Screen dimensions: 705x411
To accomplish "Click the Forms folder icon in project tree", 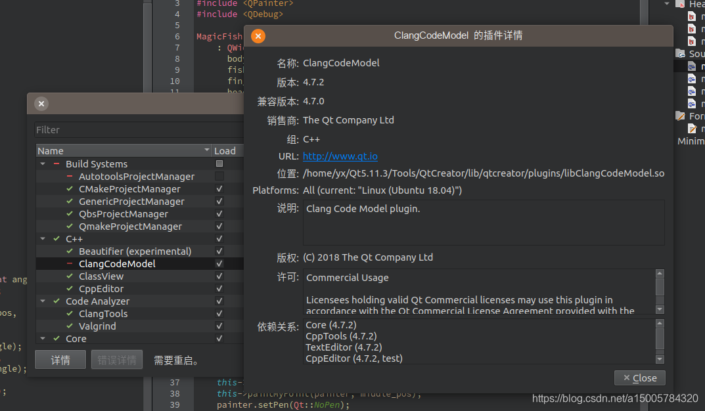I will (x=681, y=116).
